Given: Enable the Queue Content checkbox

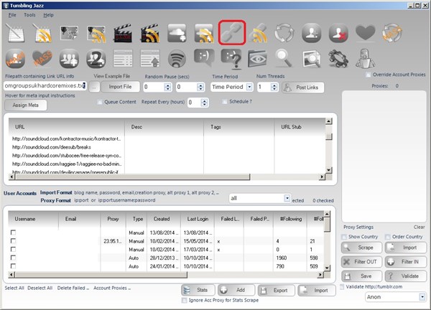Looking at the screenshot, I should [x=100, y=102].
